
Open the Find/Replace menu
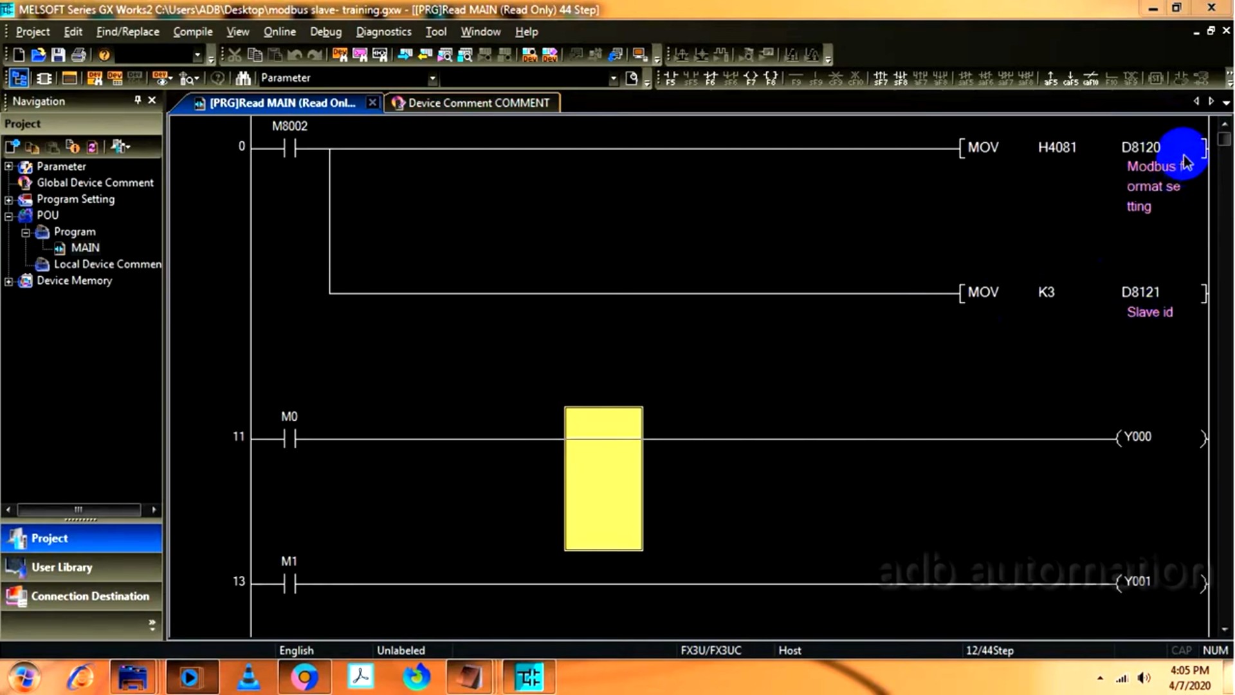127,32
